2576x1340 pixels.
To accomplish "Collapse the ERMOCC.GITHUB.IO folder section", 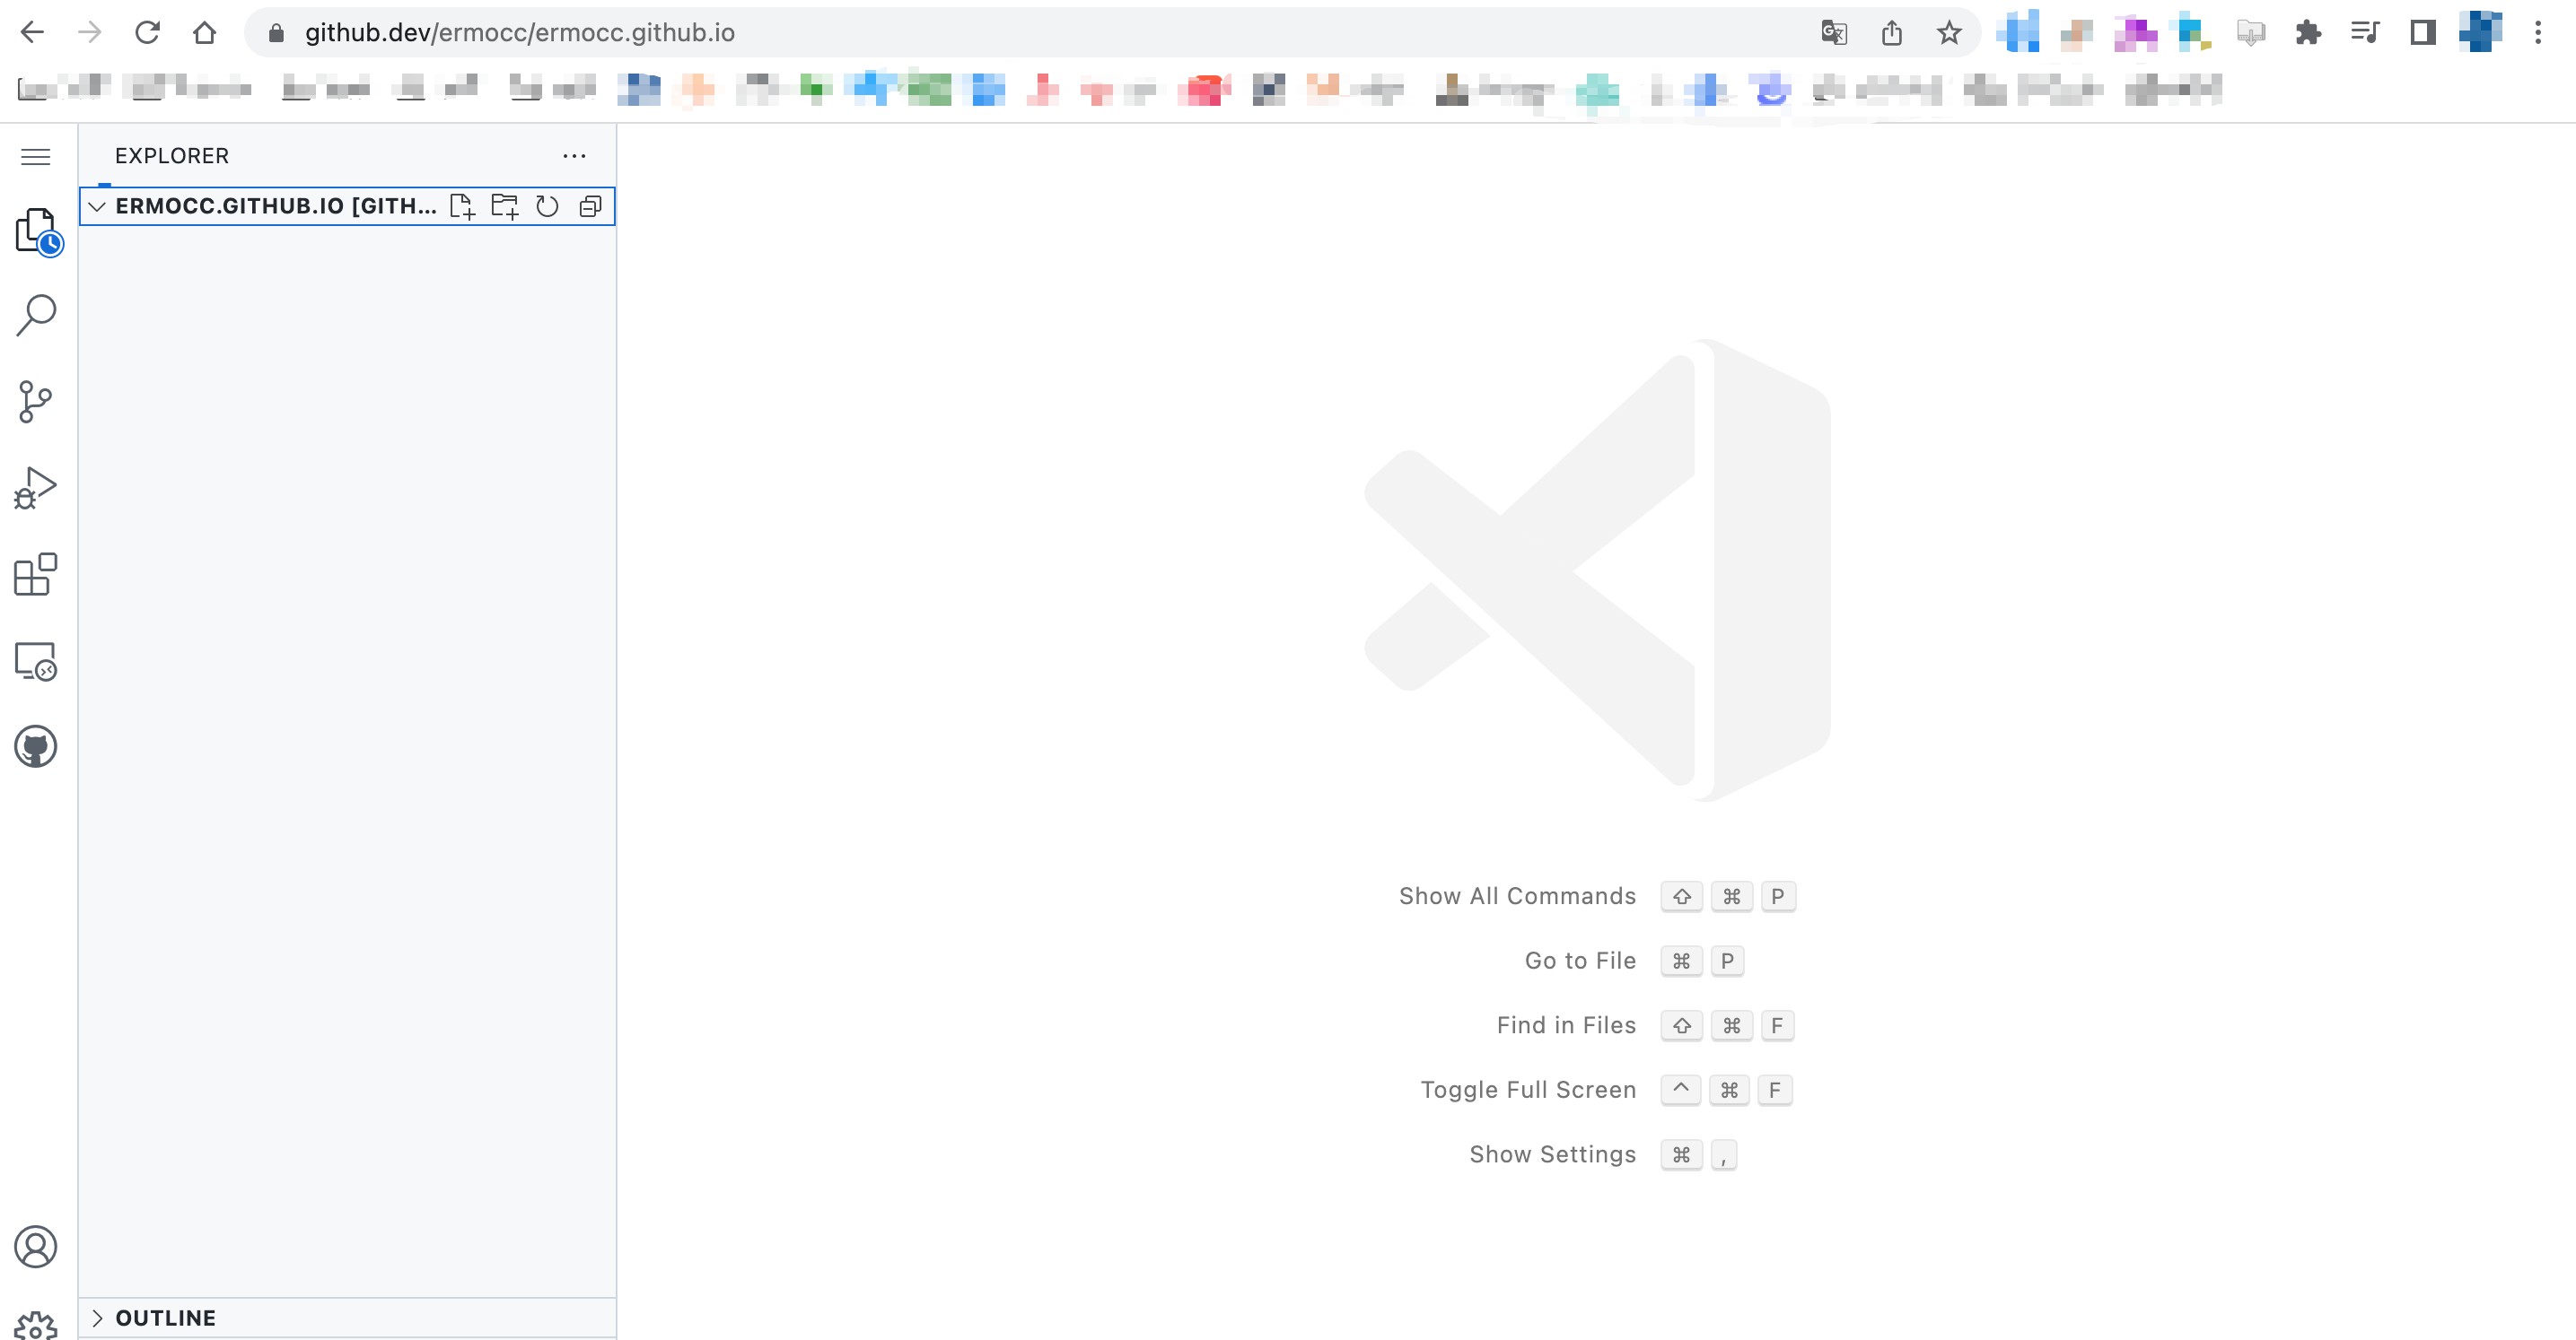I will 97,206.
